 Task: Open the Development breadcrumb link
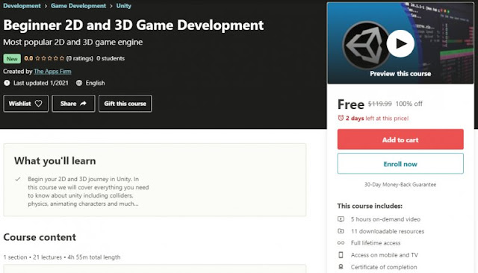(x=22, y=6)
